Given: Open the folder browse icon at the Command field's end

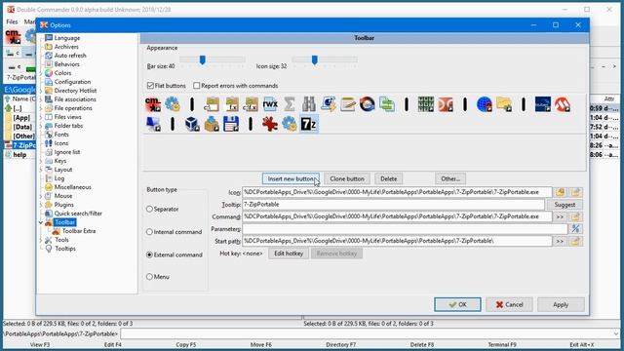Looking at the screenshot, I should pos(575,216).
